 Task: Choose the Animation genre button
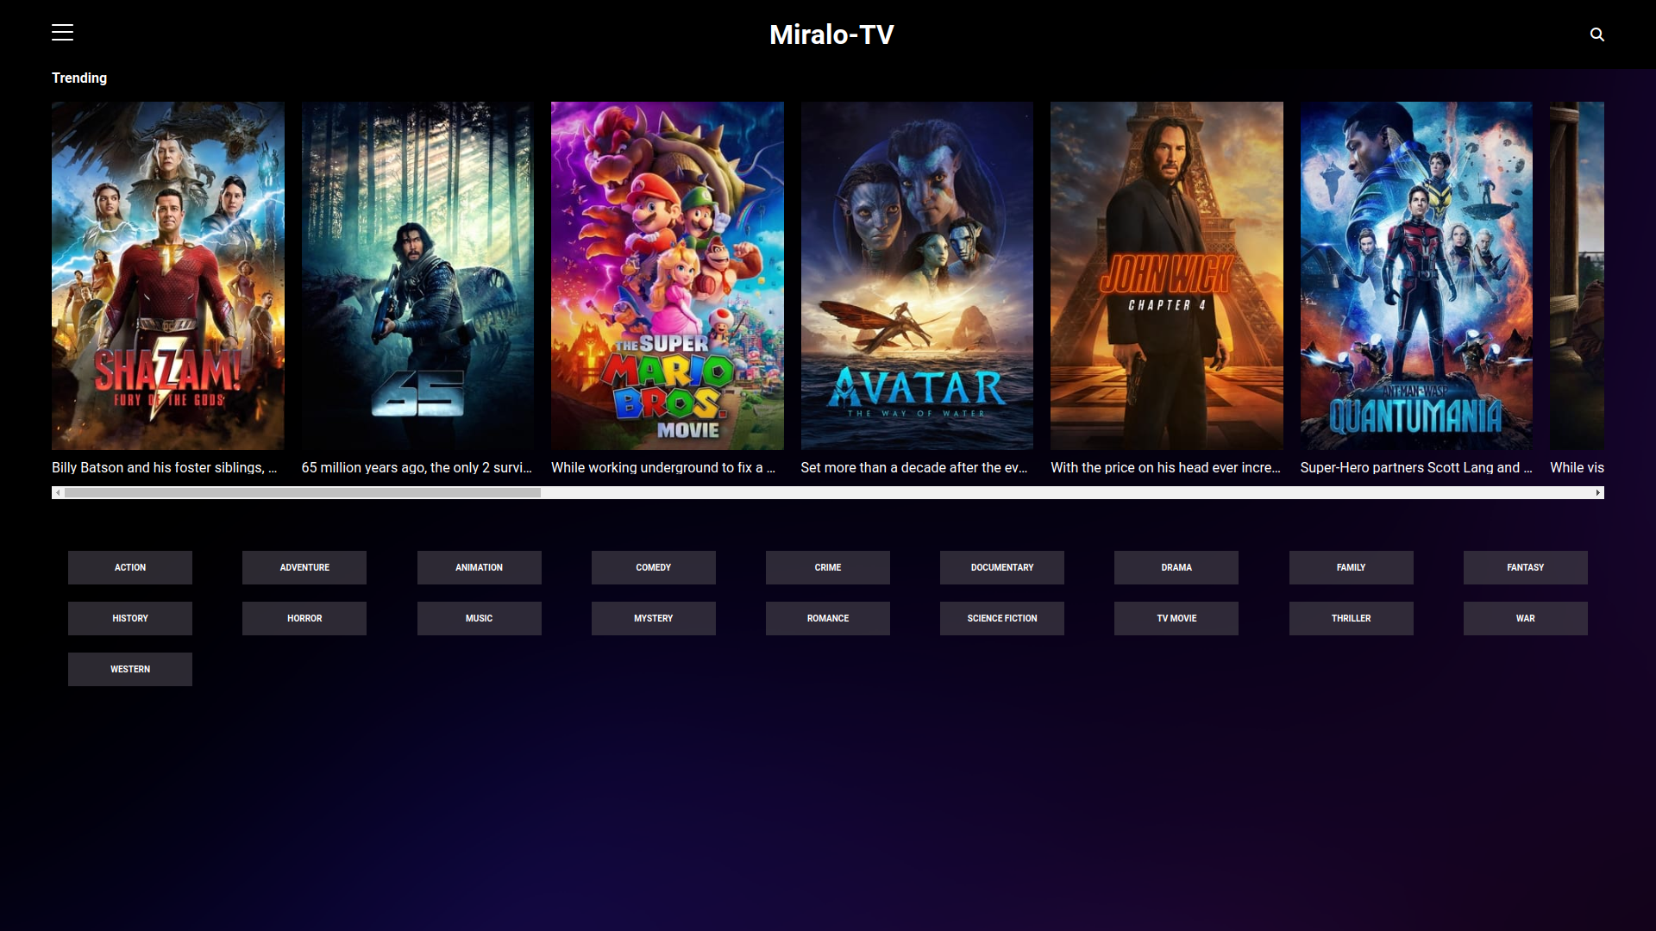479,567
